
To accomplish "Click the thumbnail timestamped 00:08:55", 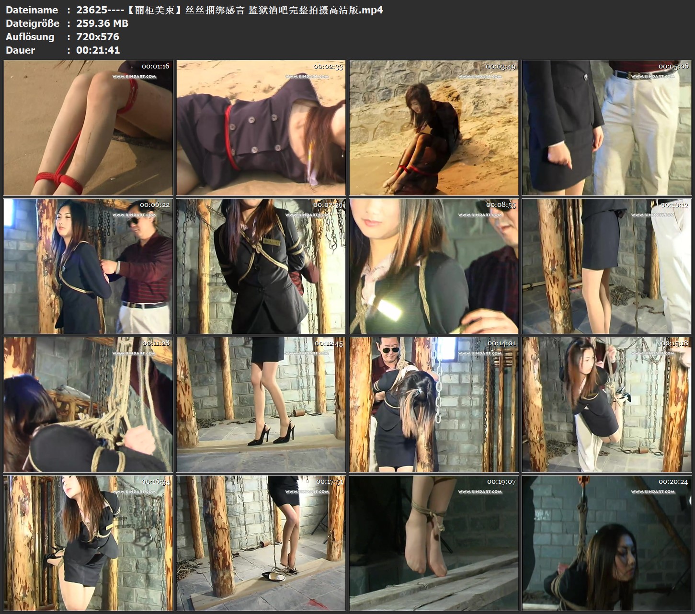I will [x=434, y=266].
